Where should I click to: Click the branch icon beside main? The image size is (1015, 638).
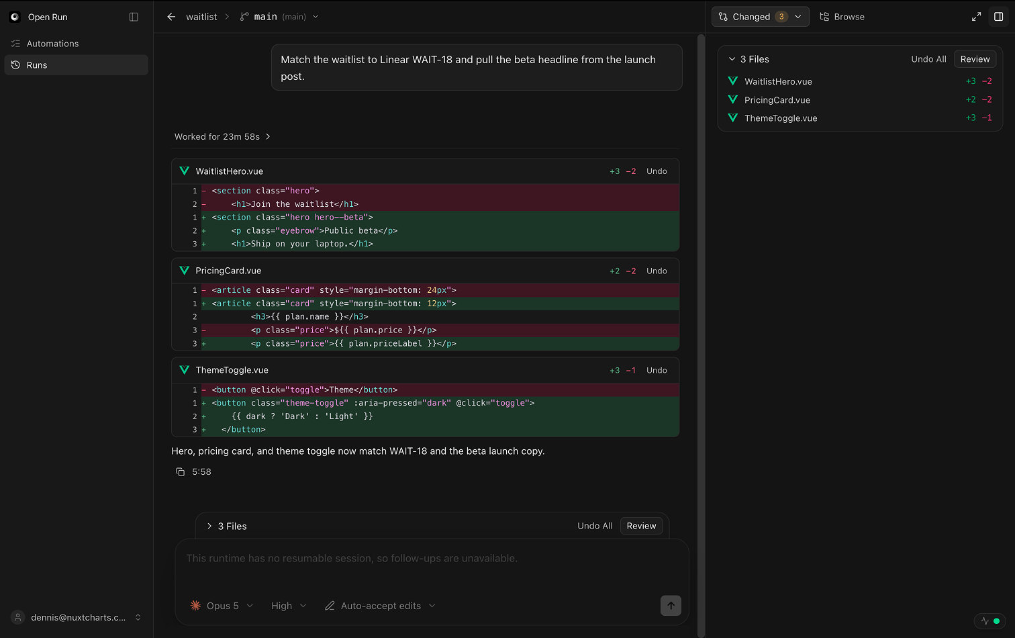tap(244, 17)
